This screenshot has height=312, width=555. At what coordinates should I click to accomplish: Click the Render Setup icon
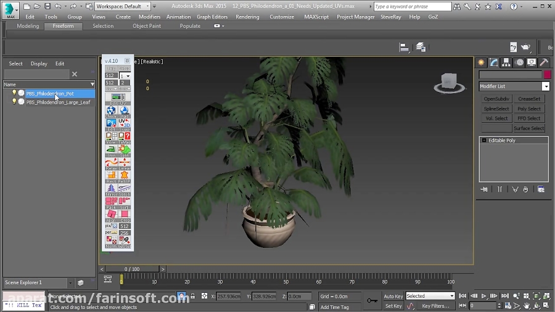pos(513,47)
